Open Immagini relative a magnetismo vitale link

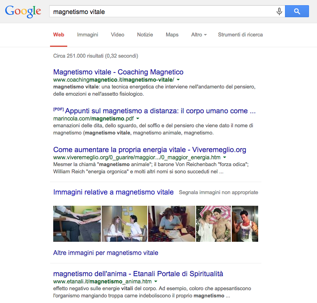point(113,192)
